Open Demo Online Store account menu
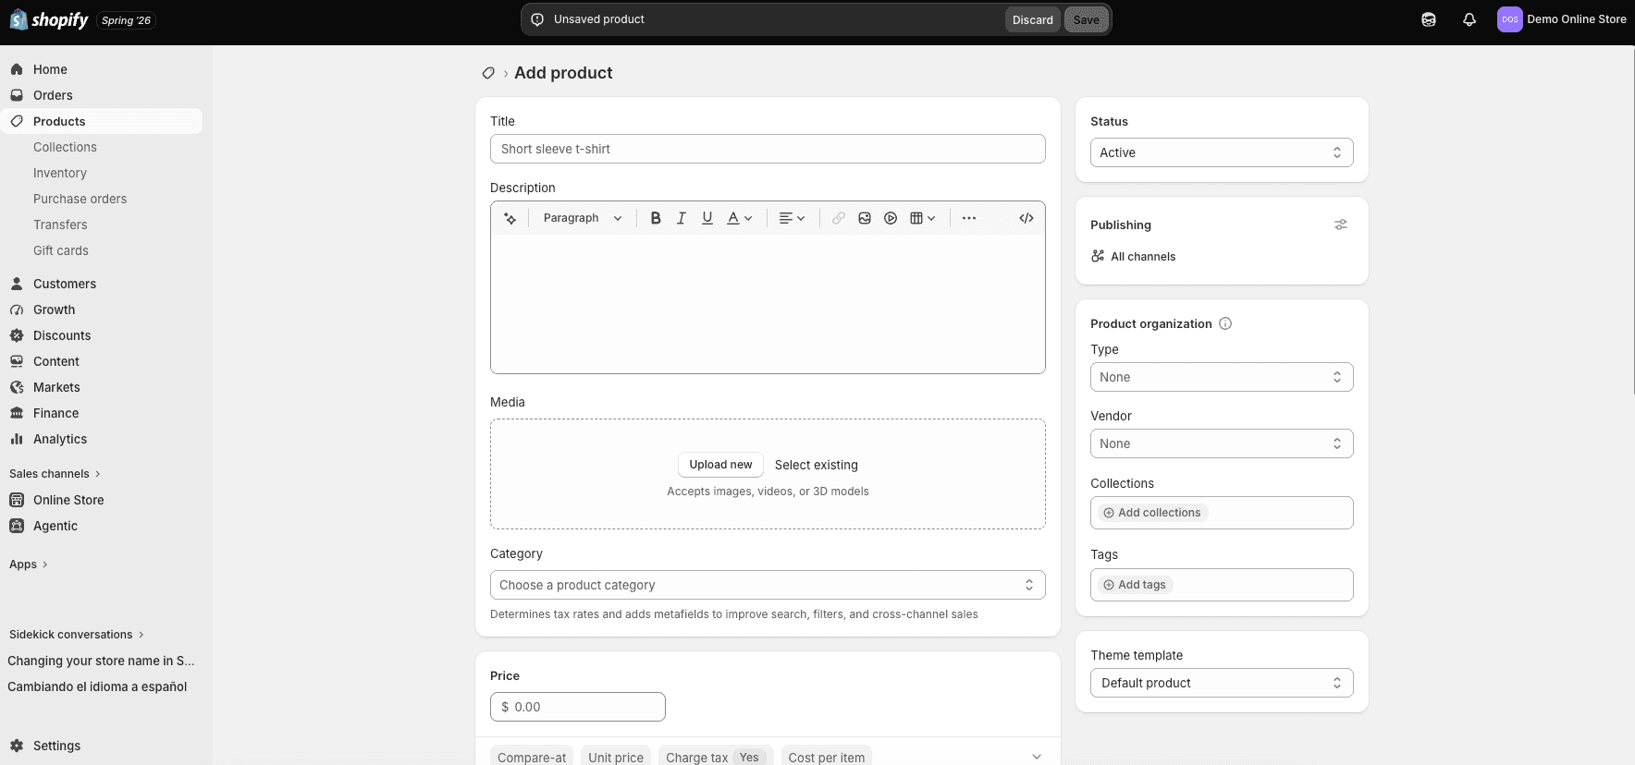The width and height of the screenshot is (1635, 765). coord(1561,19)
